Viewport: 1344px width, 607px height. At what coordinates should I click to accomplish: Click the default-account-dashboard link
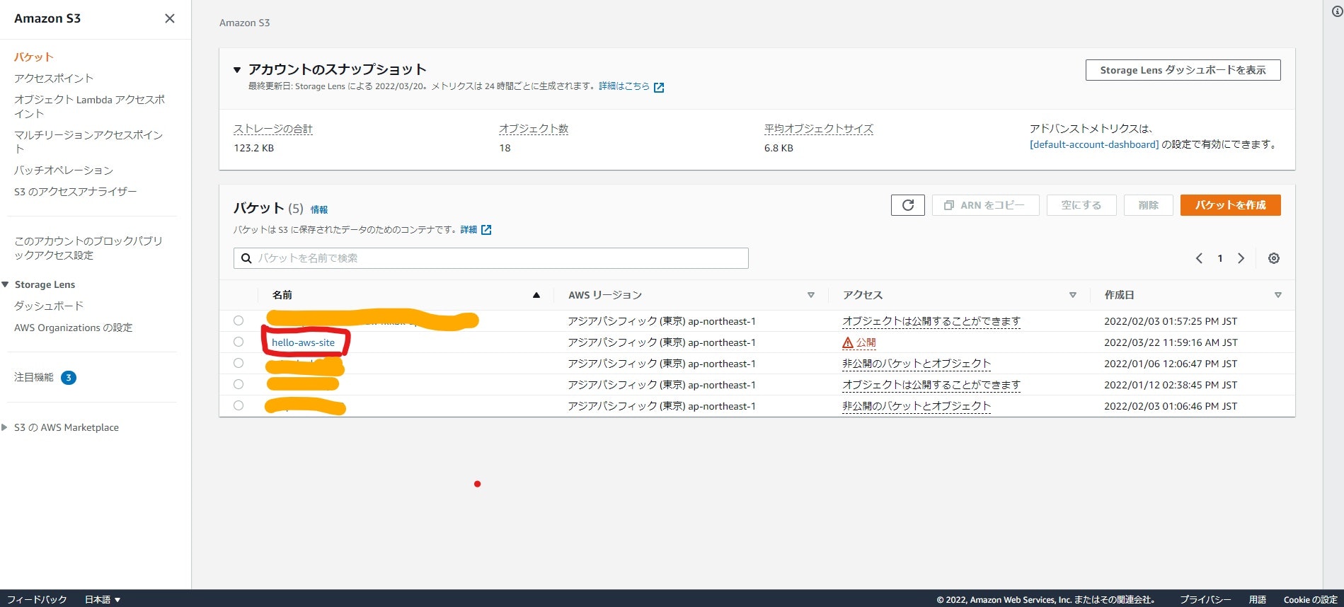click(x=1094, y=144)
